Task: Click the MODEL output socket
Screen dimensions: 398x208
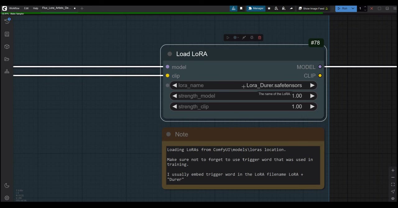Action: [x=320, y=67]
